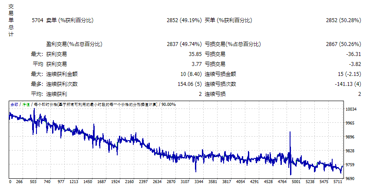Click the x-axis label 2397
Viewport: 373px width, 187px height.
[x=143, y=181]
